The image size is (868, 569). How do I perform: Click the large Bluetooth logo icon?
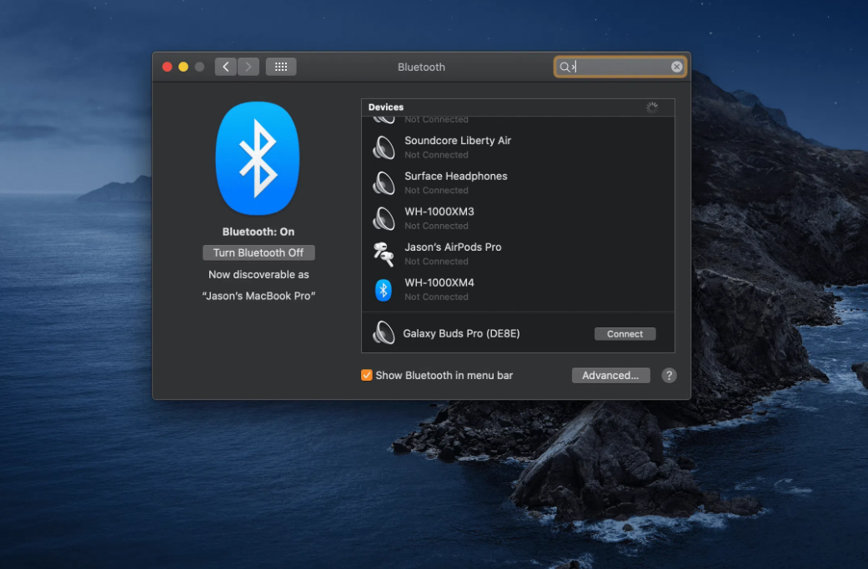click(x=257, y=158)
